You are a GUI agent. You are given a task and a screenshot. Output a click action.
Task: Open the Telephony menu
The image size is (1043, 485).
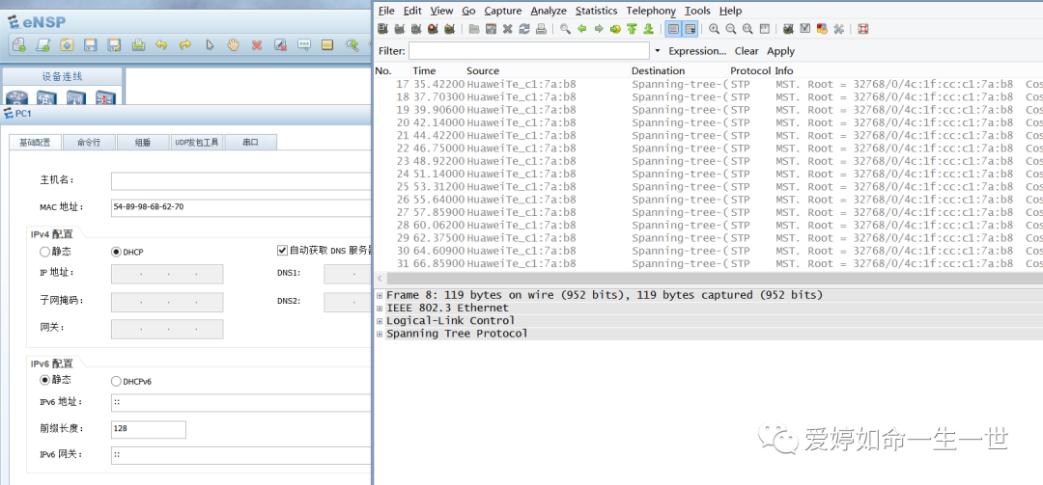tap(651, 11)
